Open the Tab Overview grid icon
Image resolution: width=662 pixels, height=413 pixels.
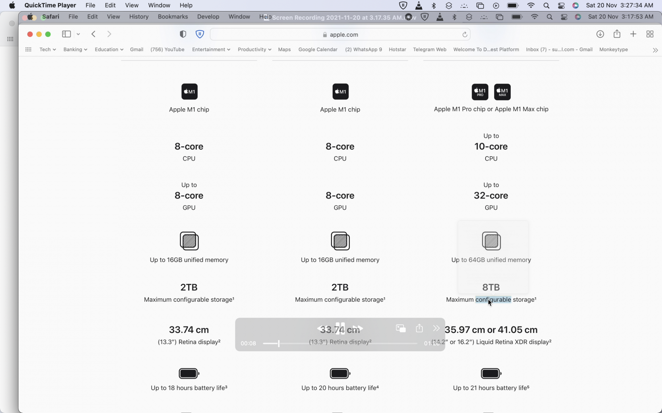650,34
